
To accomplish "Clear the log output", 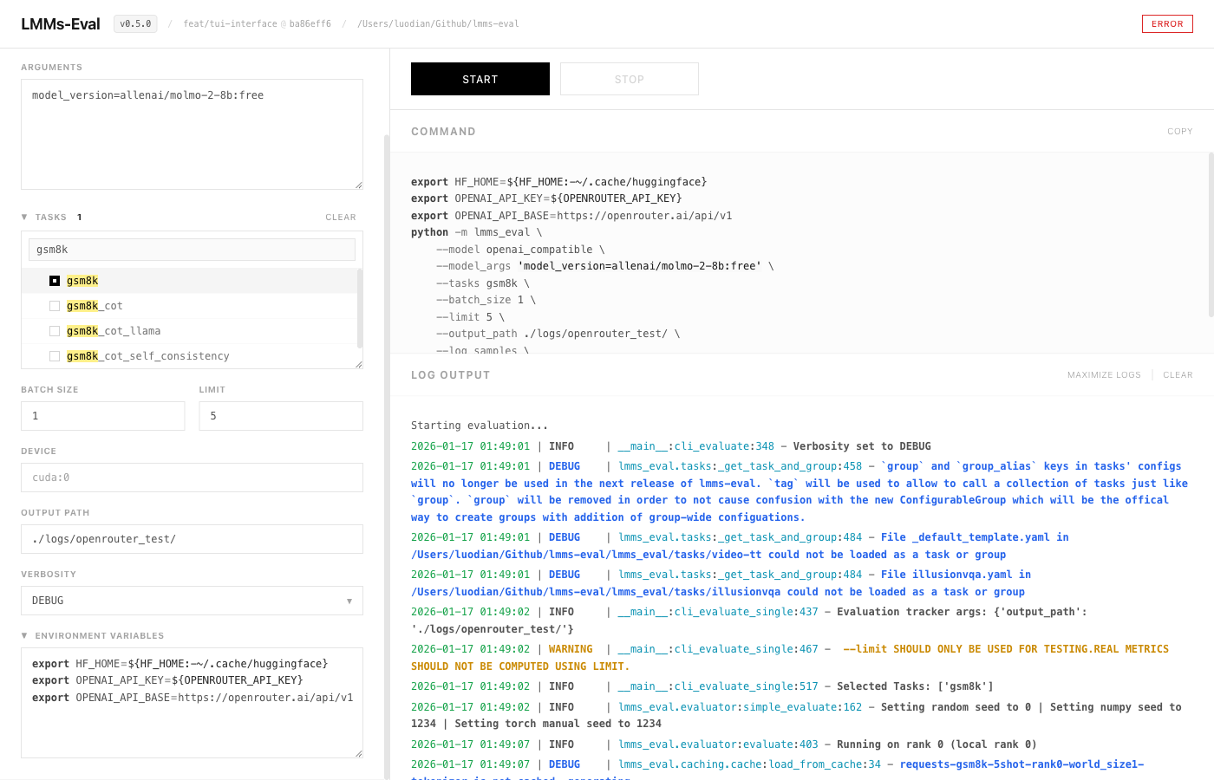I will click(1178, 375).
